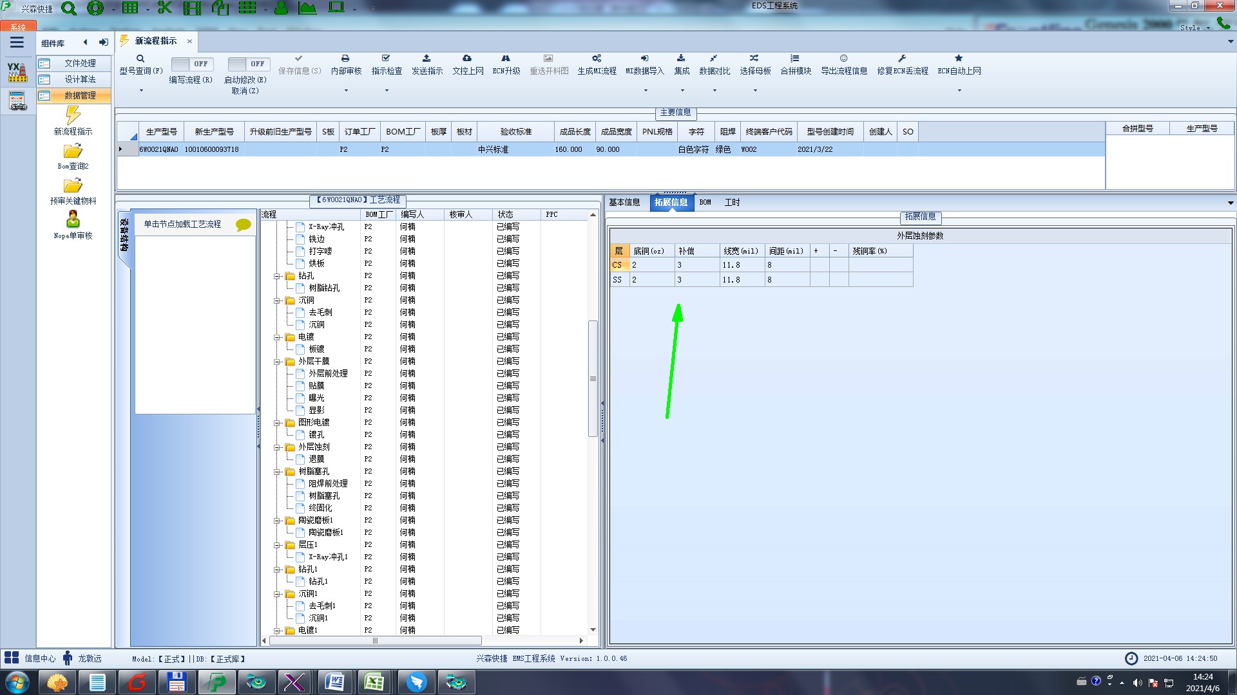Click the 选择母板 shuffle icon

(754, 59)
